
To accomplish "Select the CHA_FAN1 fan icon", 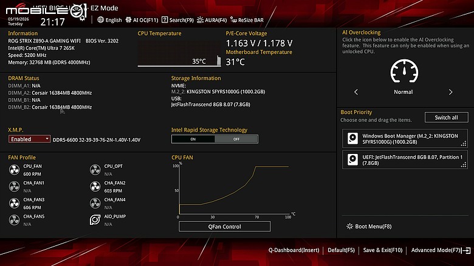I will [x=14, y=187].
